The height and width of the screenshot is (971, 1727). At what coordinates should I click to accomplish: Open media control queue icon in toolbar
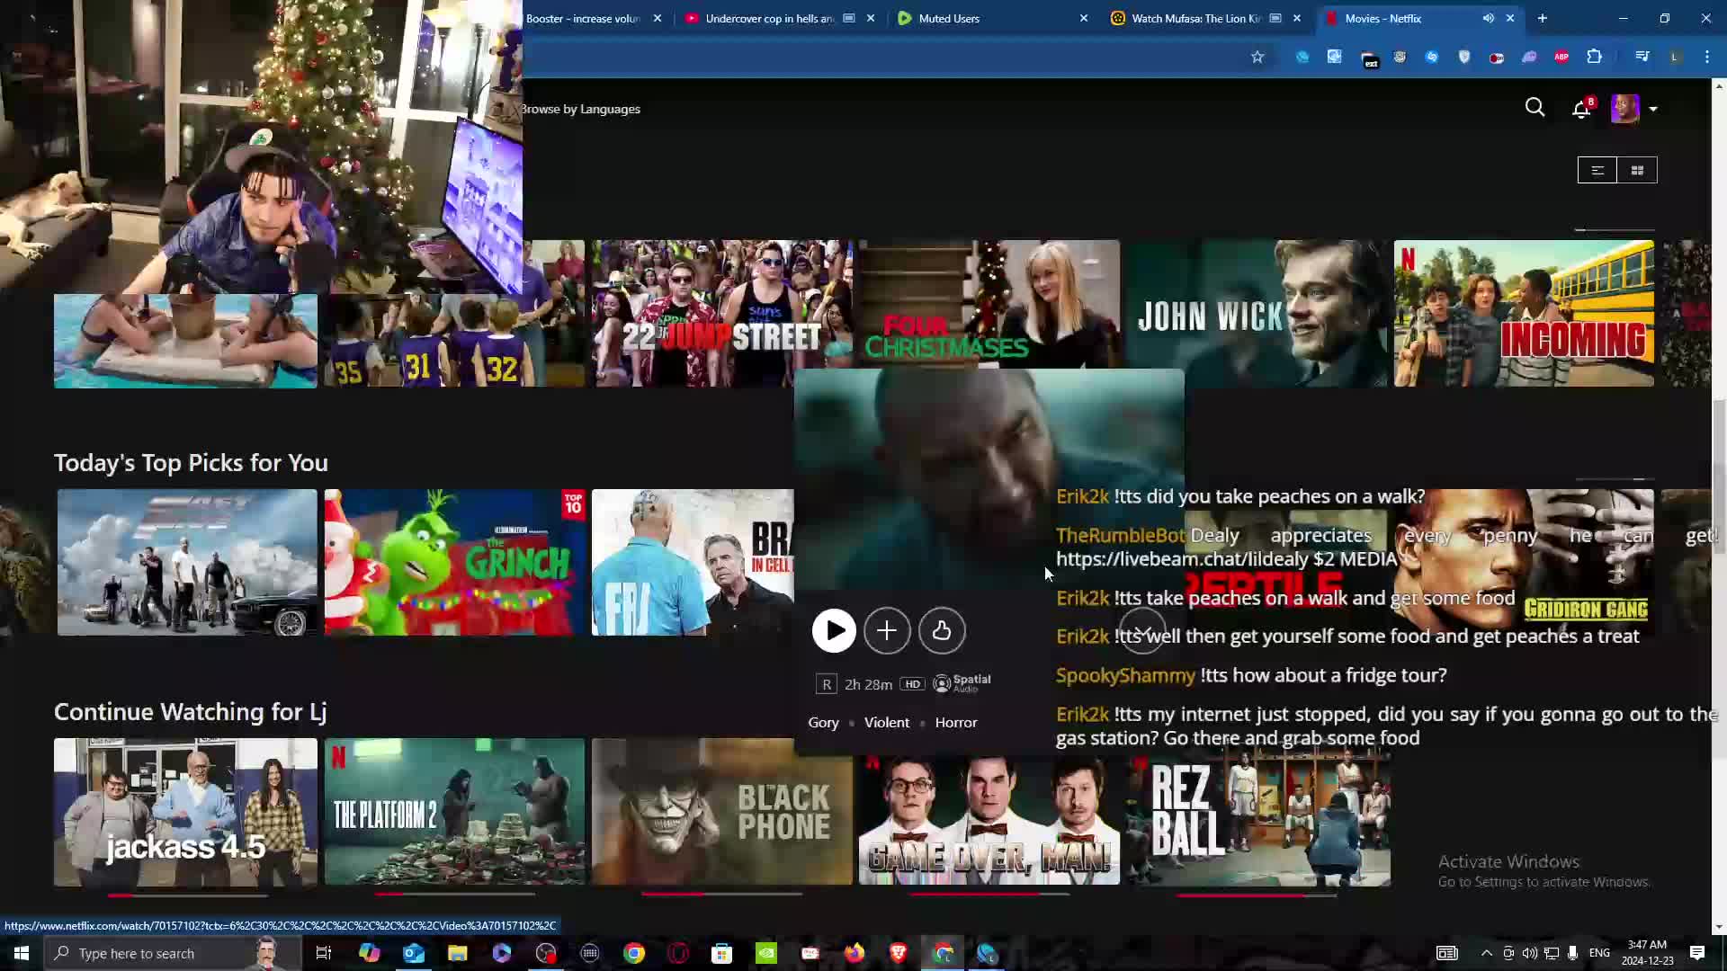point(1642,57)
